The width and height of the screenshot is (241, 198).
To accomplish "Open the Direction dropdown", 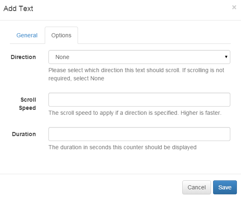I will pyautogui.click(x=139, y=57).
